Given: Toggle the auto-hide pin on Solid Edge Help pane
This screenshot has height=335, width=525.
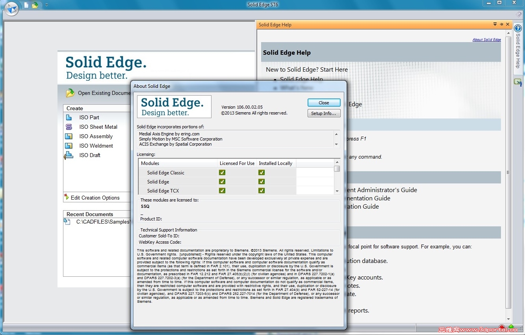Looking at the screenshot, I should (501, 24).
